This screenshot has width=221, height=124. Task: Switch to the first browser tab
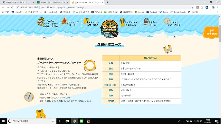pos(18,2)
